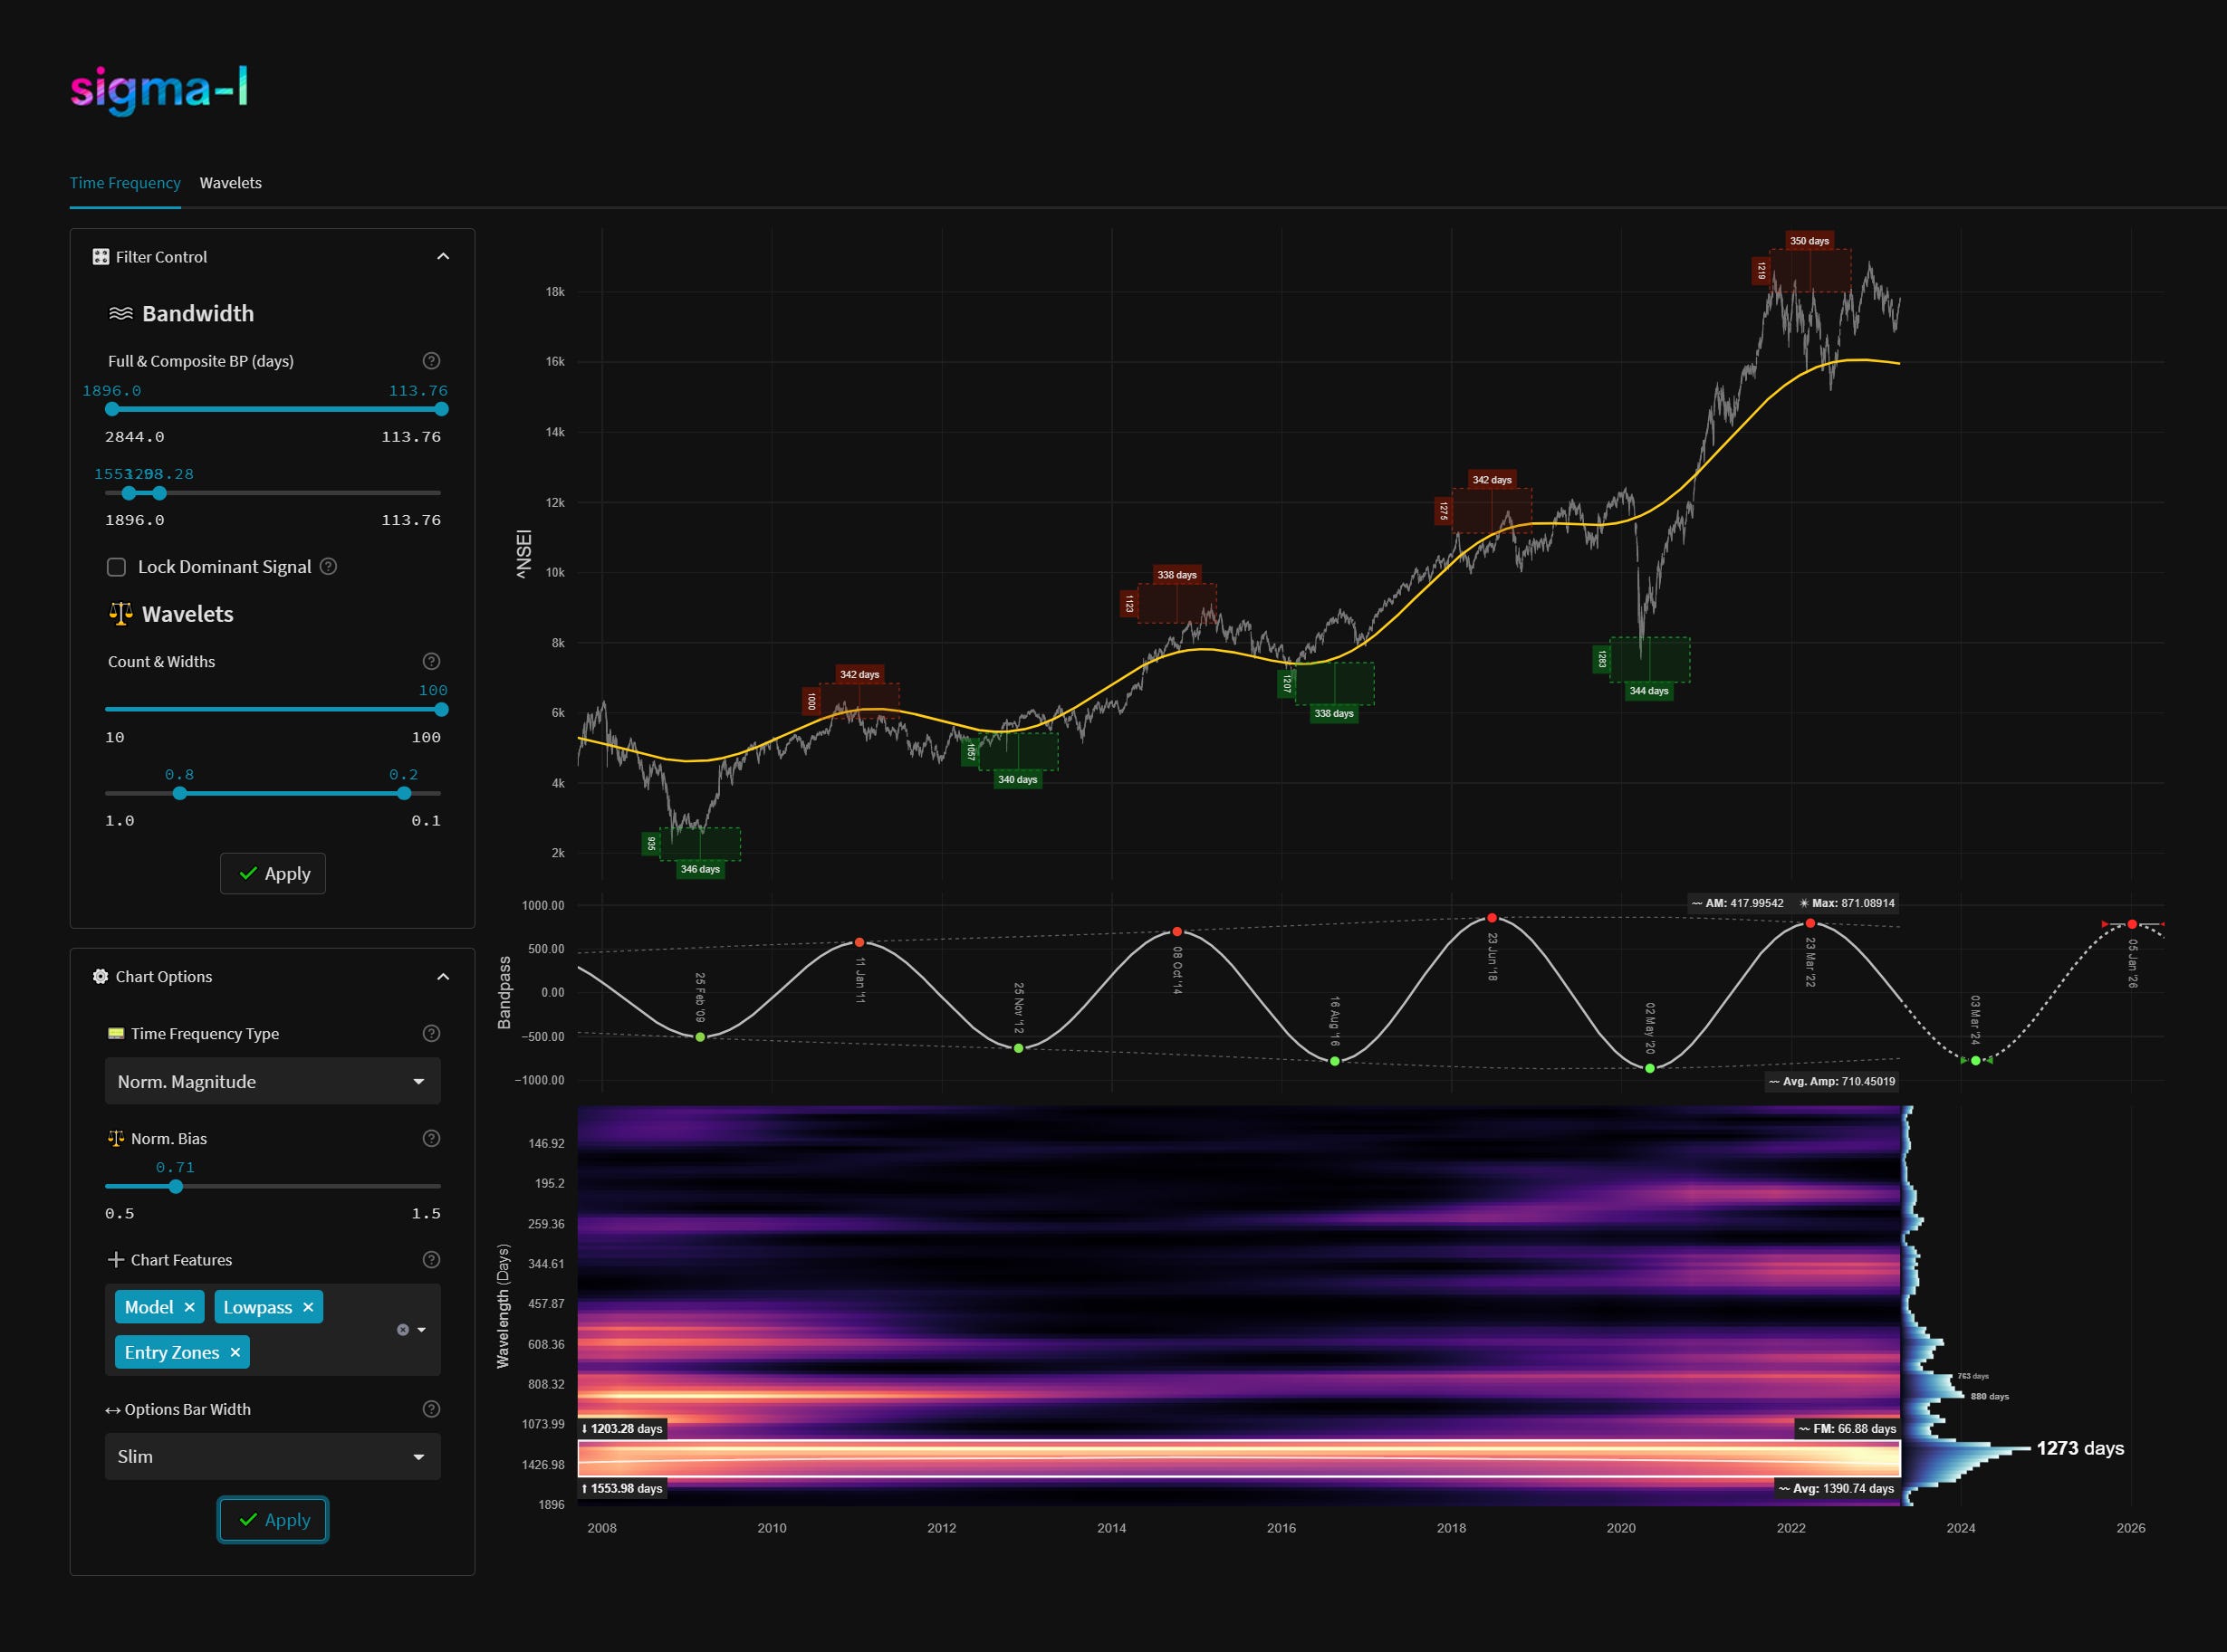
Task: Clear all chart features with the clear icon
Action: coord(402,1330)
